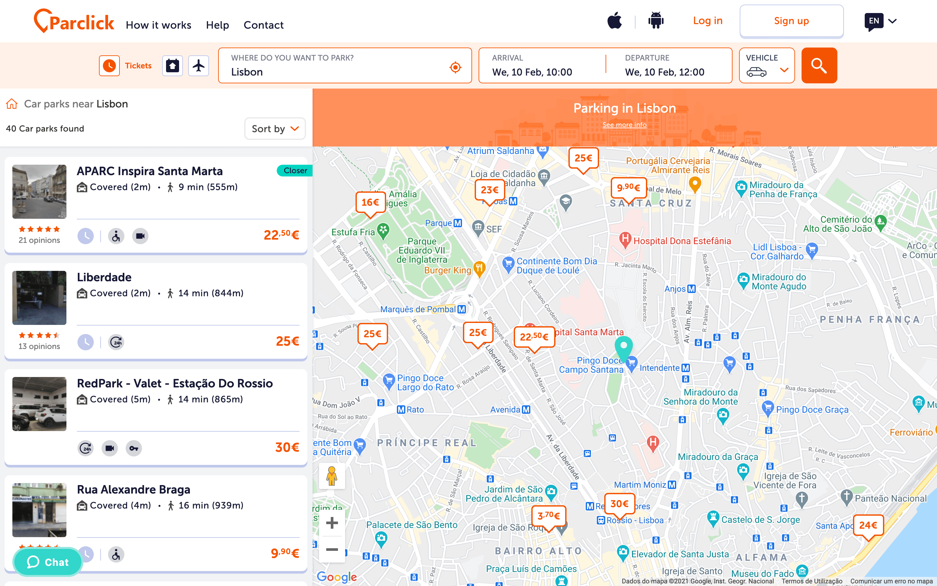937x586 pixels.
Task: Select the monthly subscription calendar icon
Action: [x=173, y=65]
